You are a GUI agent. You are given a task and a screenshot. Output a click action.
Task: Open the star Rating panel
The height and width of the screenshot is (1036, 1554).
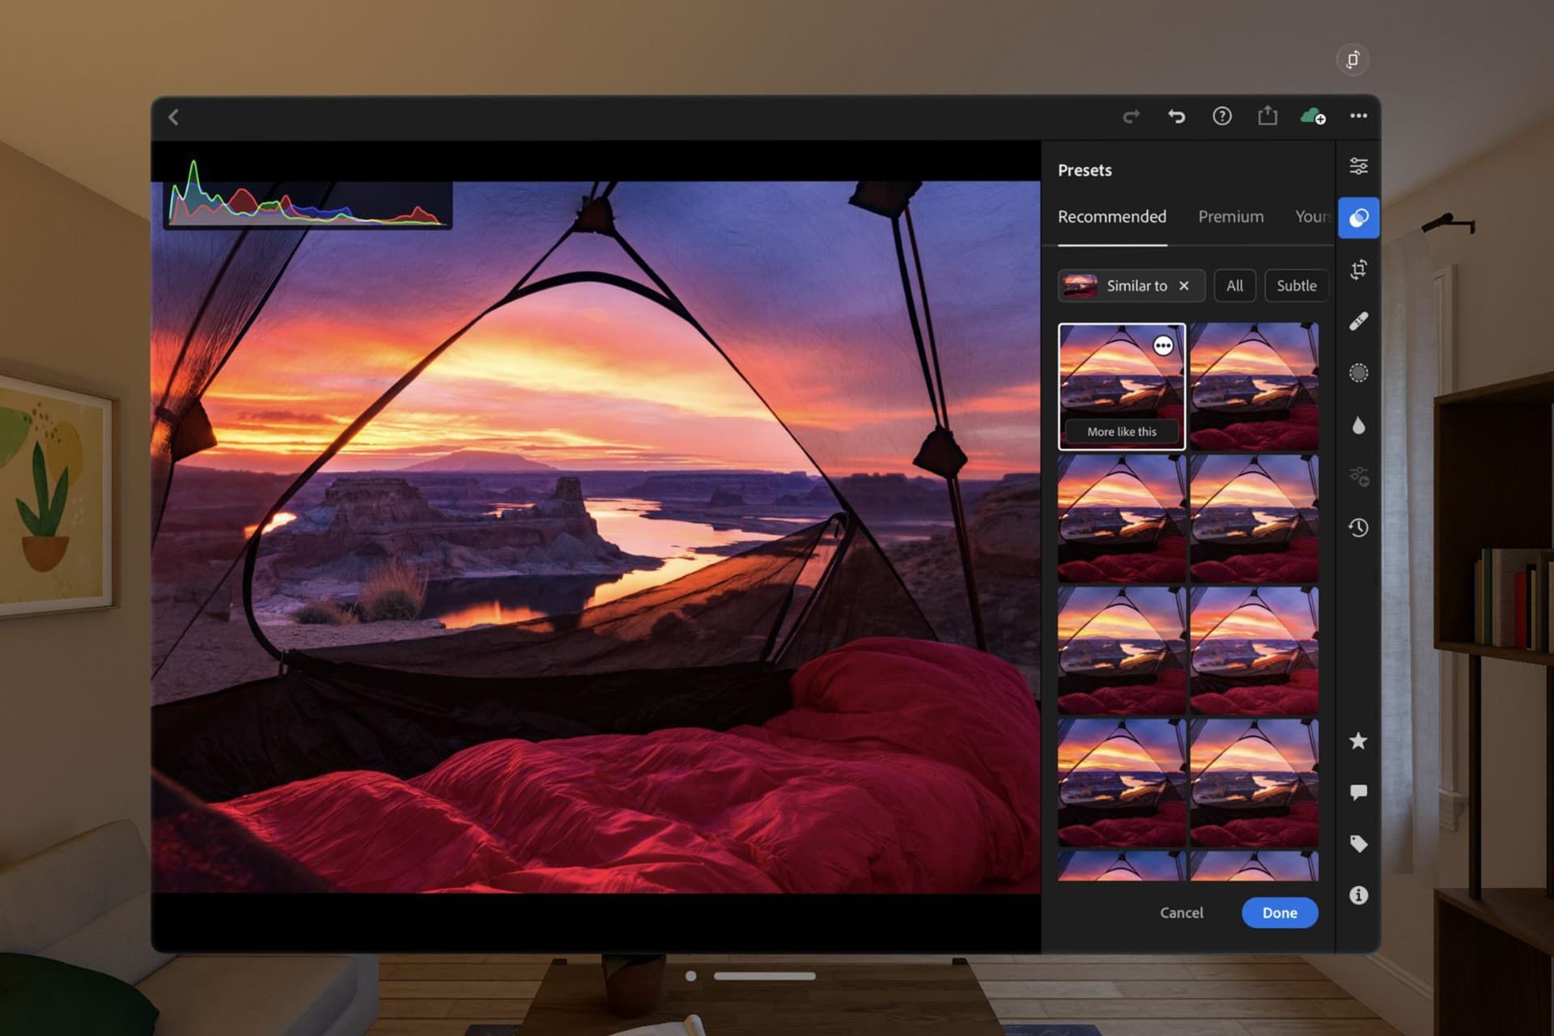(x=1358, y=741)
